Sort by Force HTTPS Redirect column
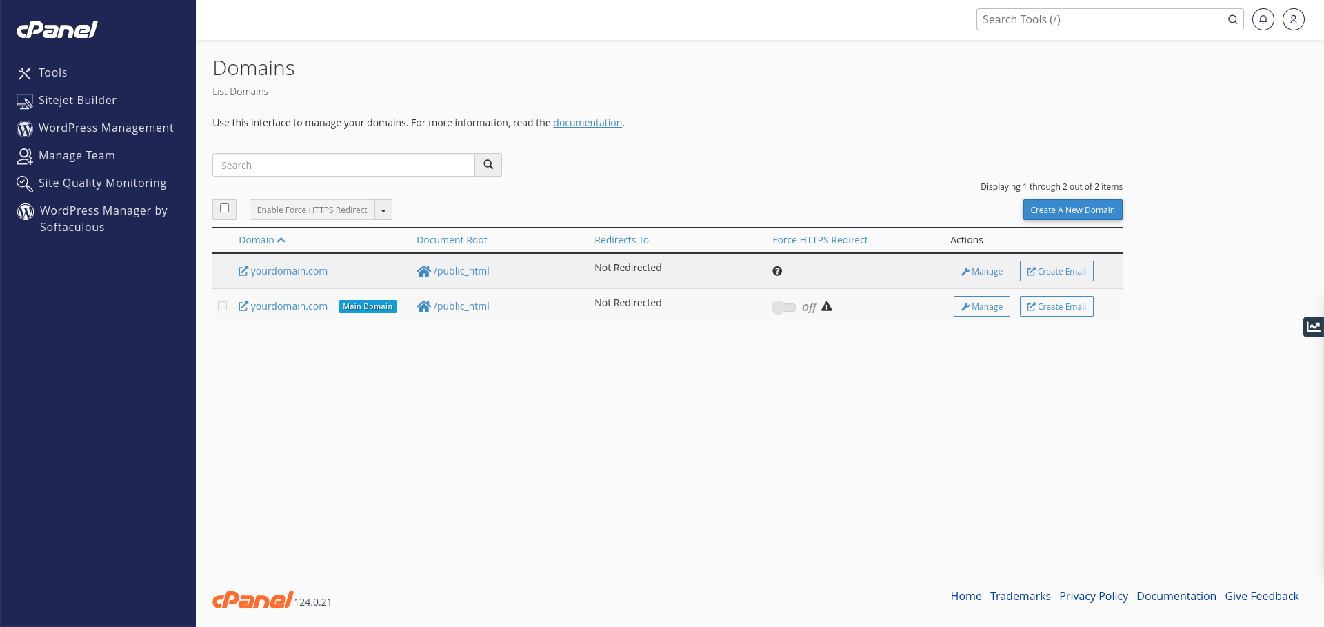 820,240
